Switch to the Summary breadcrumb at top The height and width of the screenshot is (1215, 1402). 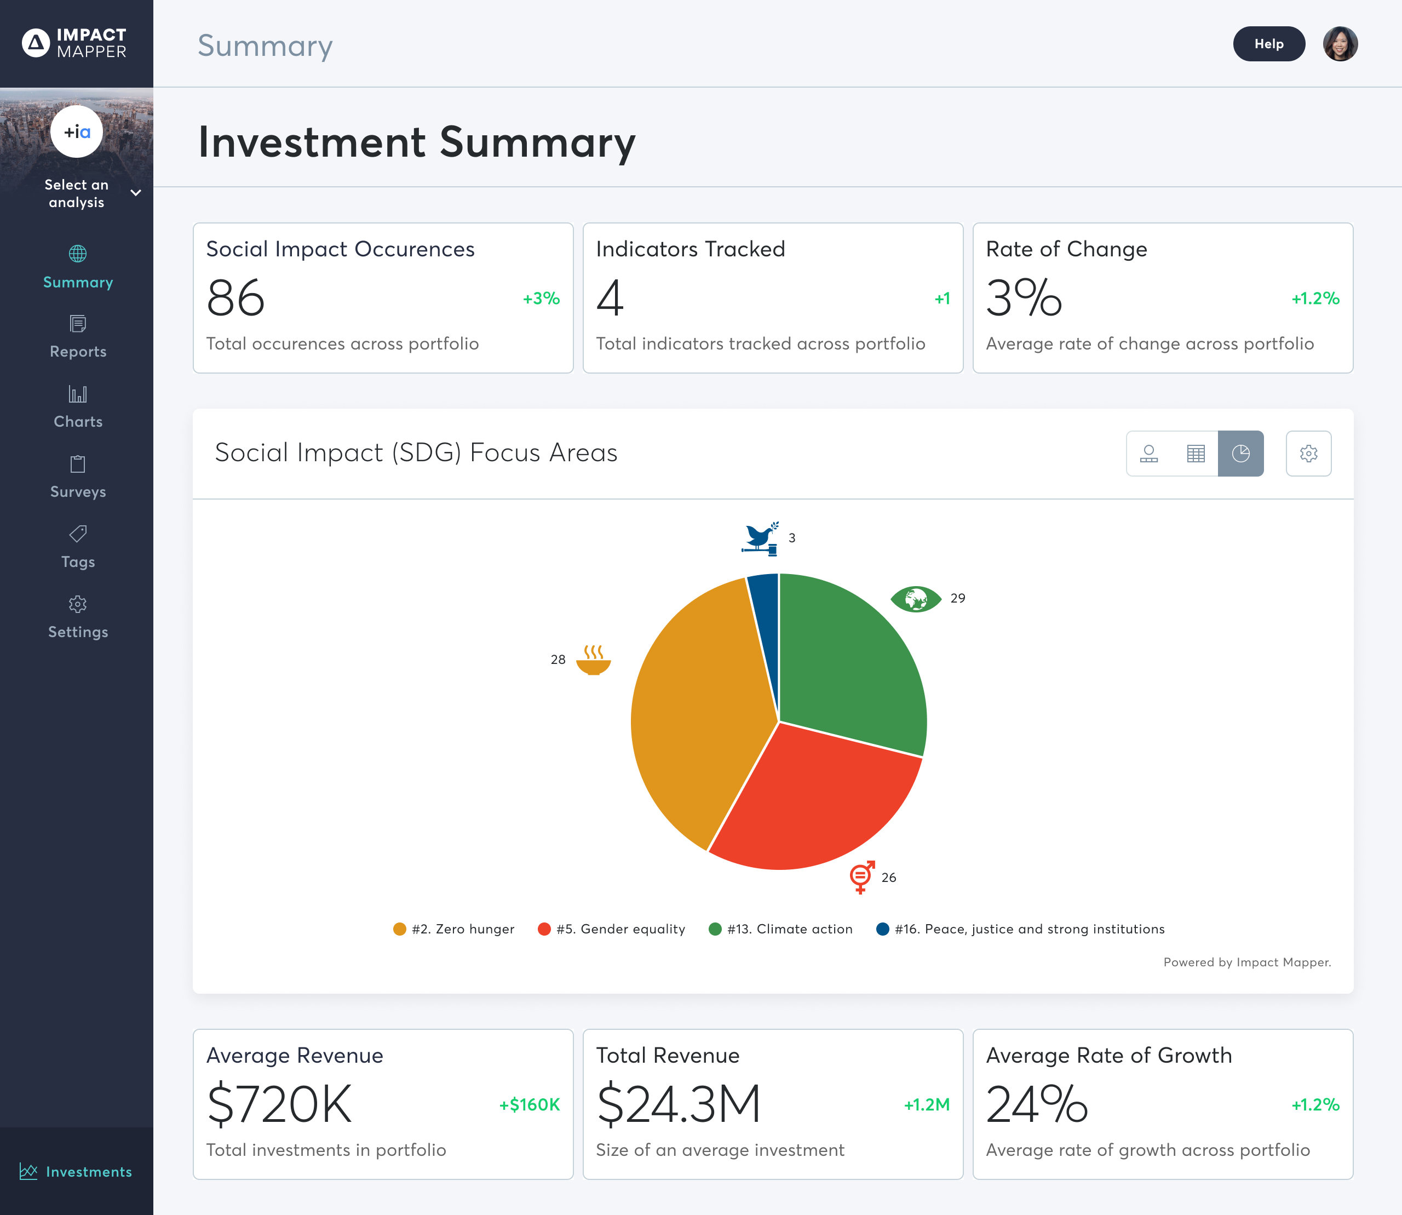265,45
